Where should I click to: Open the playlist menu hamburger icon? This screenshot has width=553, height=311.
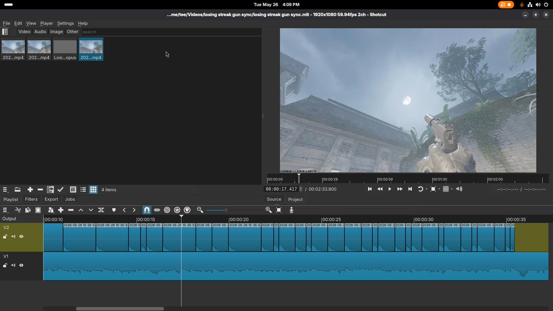pyautogui.click(x=6, y=189)
